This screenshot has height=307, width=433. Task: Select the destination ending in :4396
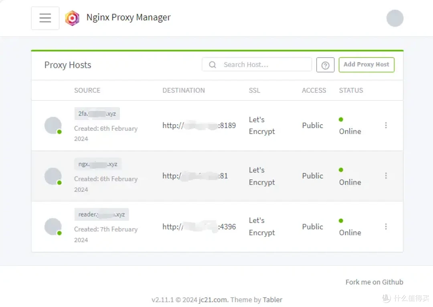tap(199, 227)
